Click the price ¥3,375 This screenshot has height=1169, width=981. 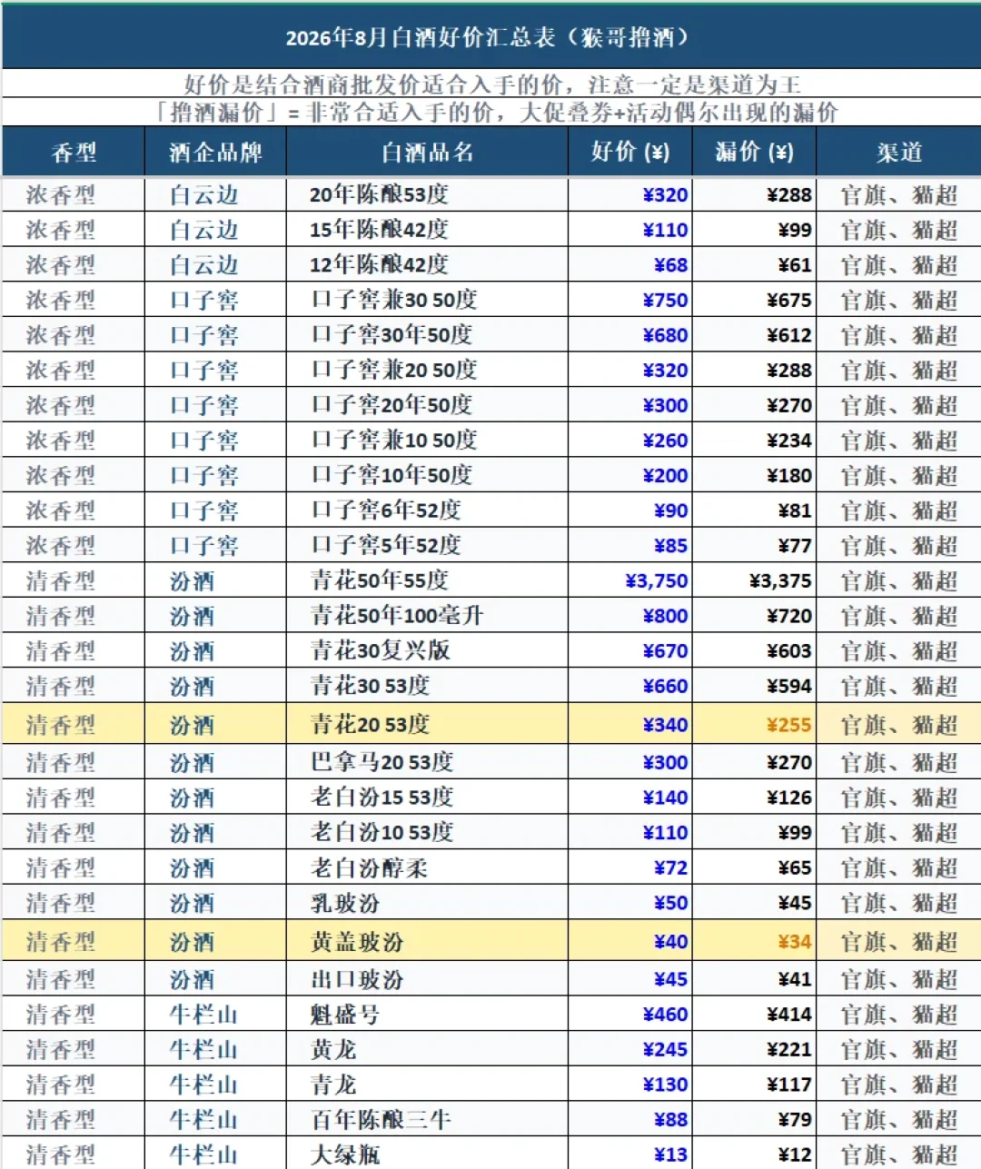pos(780,581)
